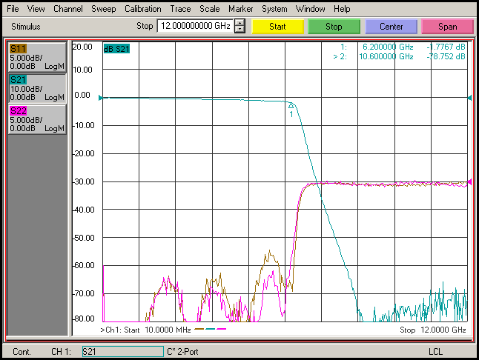Open the Scale menu

point(211,9)
